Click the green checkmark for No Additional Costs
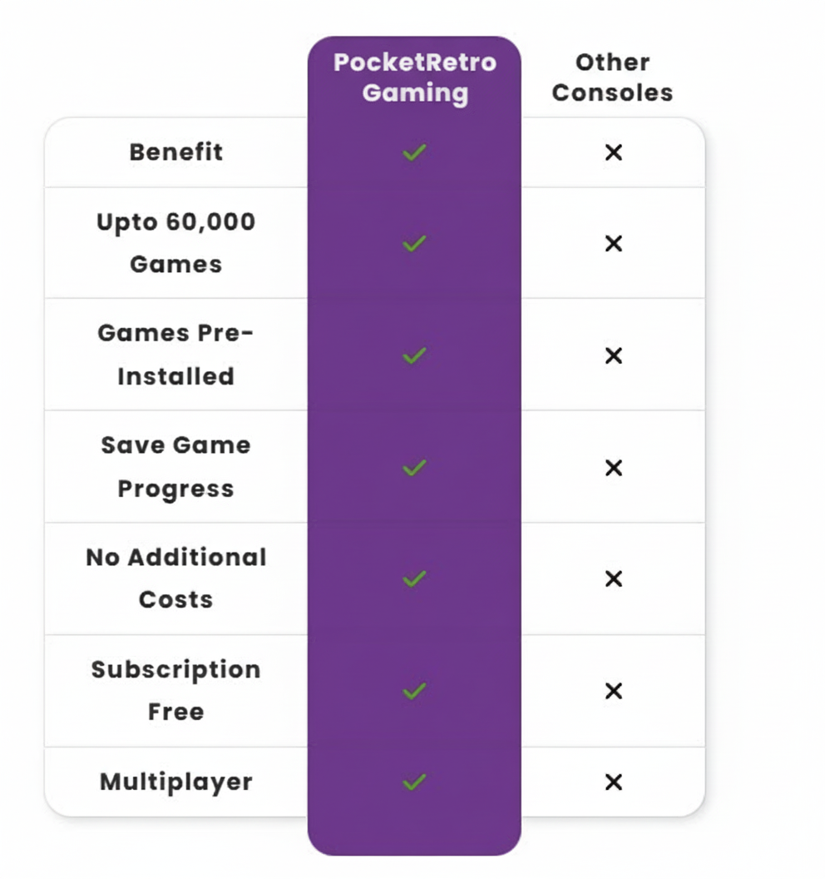The height and width of the screenshot is (879, 825). tap(414, 579)
